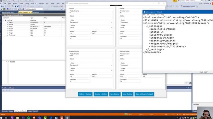Click the green icon in TwinCAT toolbar
Viewport: 213px width, 119px height.
pyautogui.click(x=4, y=9)
